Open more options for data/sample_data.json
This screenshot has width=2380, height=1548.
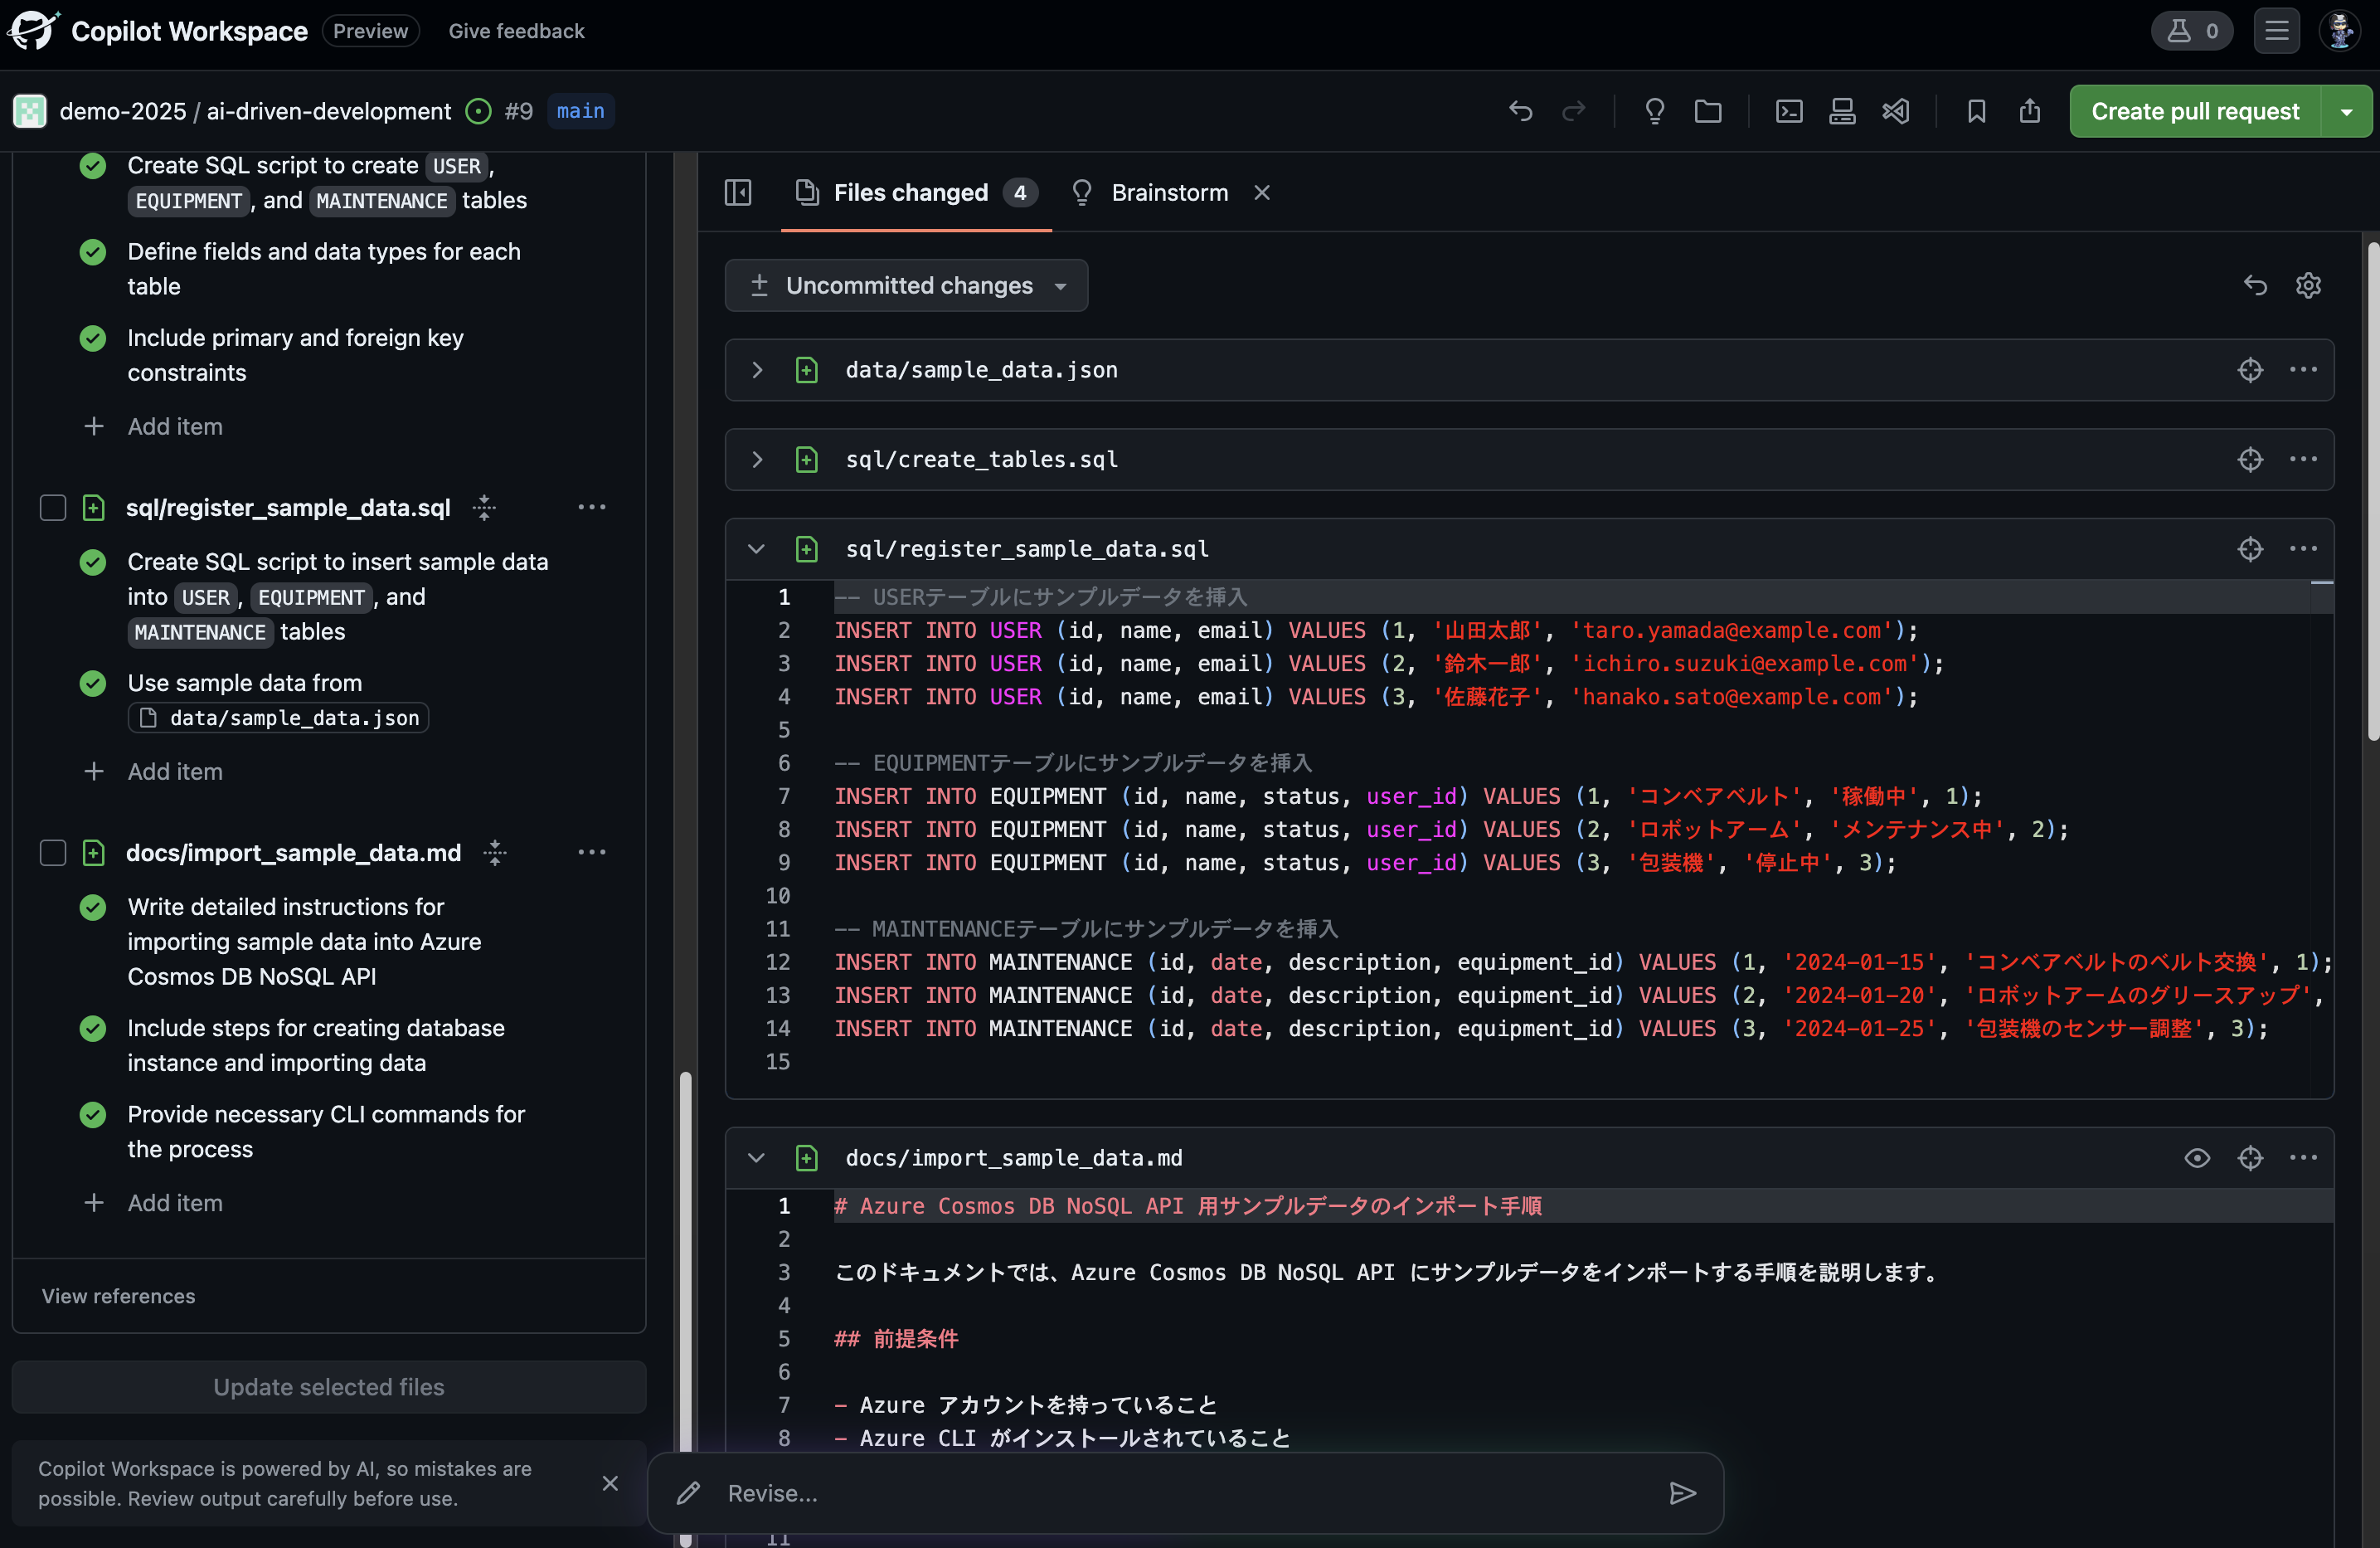2303,370
